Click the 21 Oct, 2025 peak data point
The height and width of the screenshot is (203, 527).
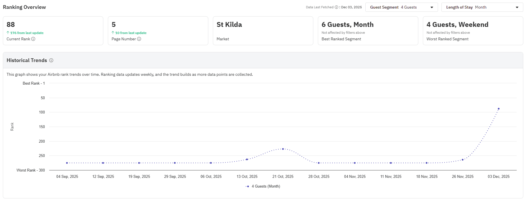(x=283, y=149)
